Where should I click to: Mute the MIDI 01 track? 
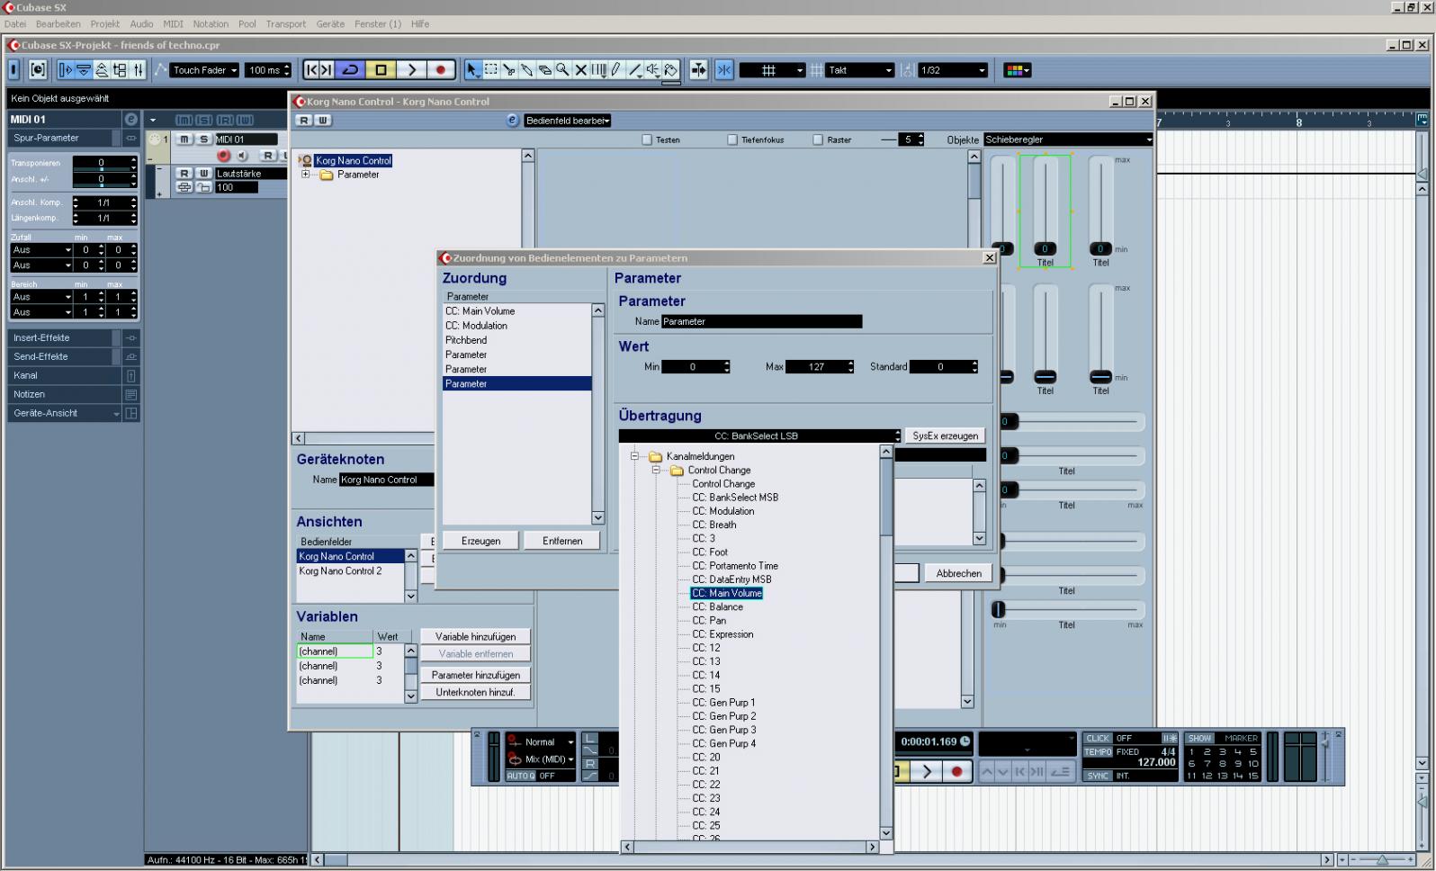click(x=184, y=139)
